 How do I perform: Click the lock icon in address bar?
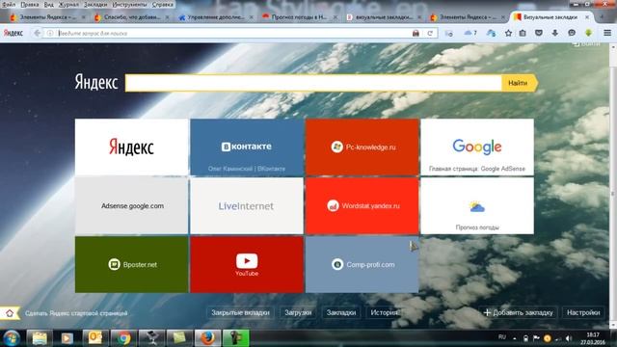pyautogui.click(x=416, y=34)
